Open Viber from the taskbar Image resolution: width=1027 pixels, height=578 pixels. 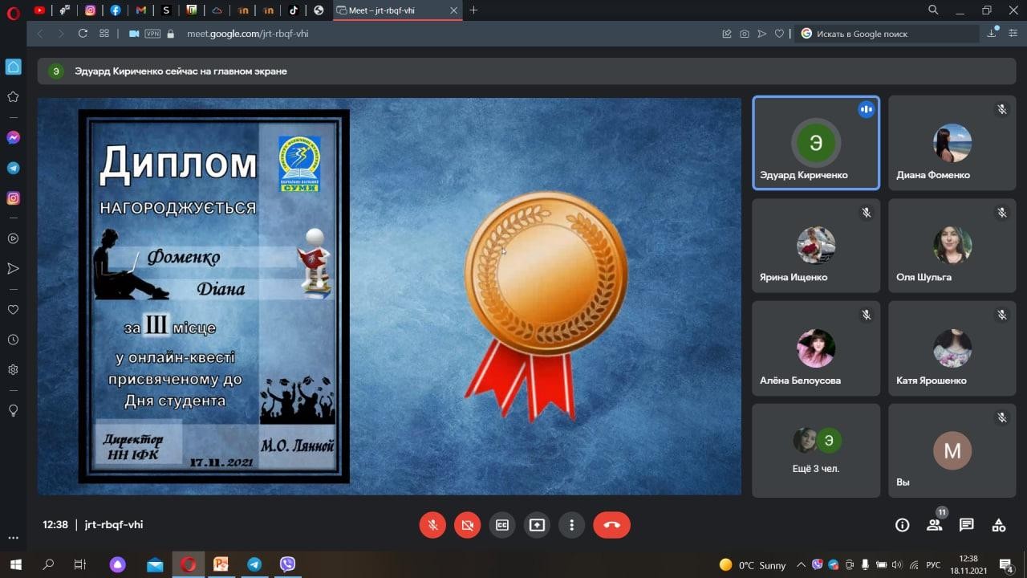287,564
